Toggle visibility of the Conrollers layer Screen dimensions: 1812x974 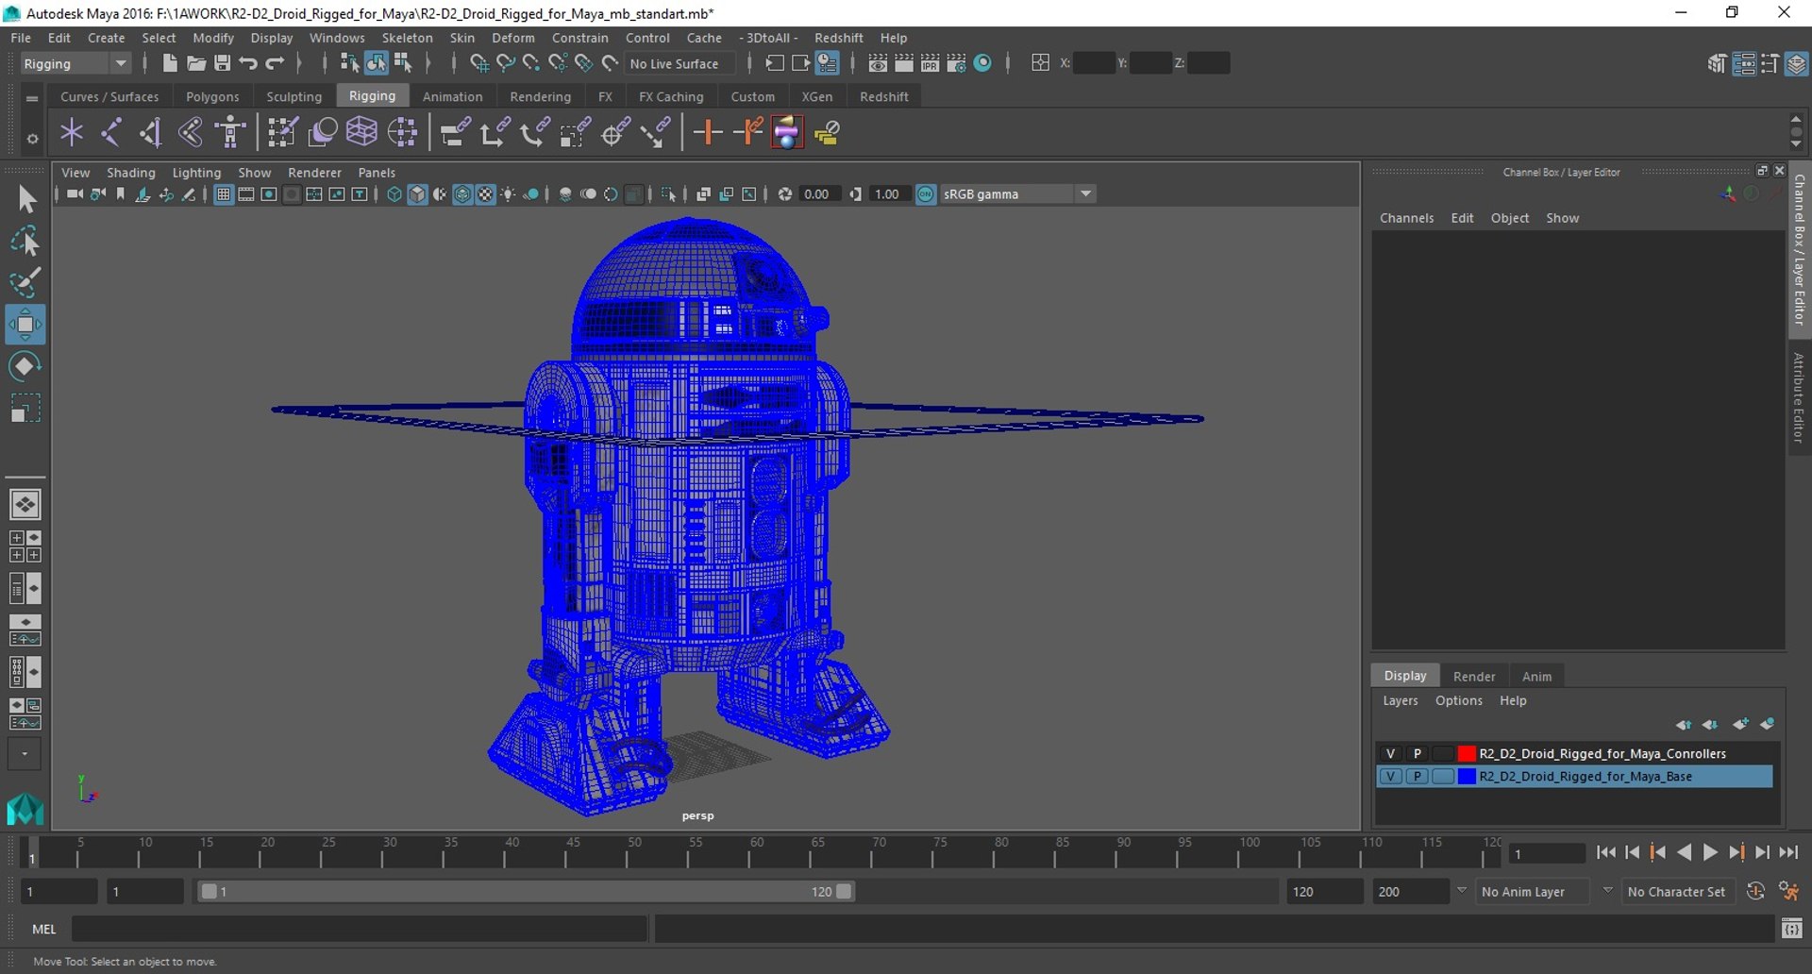(x=1390, y=753)
